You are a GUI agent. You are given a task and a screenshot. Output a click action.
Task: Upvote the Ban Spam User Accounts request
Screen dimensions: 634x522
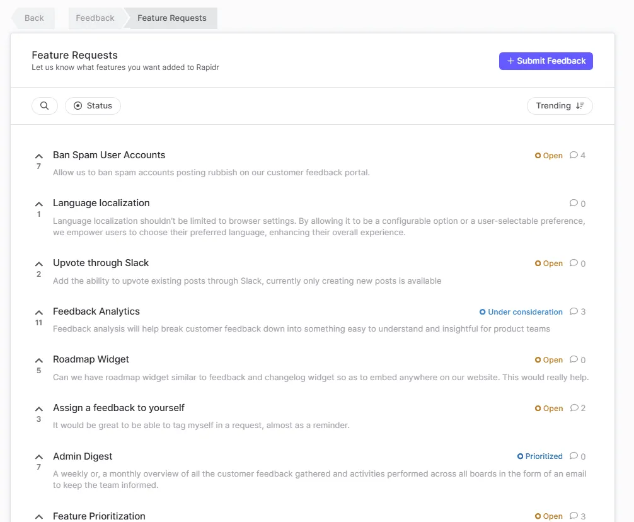[x=39, y=156]
